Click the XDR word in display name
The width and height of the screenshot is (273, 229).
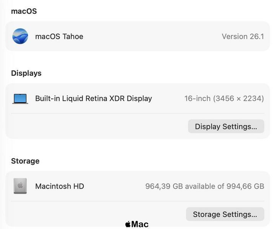coord(117,98)
